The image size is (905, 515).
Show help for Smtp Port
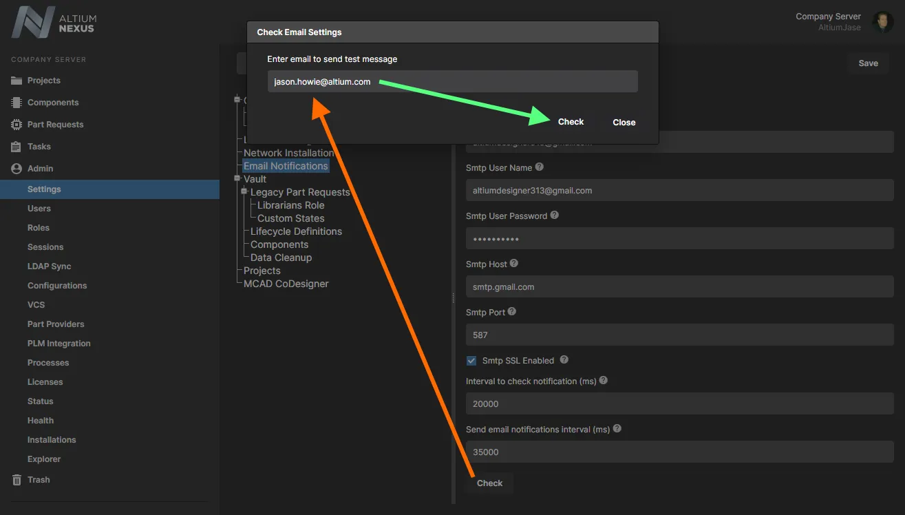[512, 311]
